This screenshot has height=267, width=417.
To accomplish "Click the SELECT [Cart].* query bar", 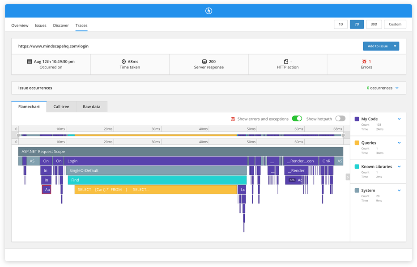I will (x=155, y=190).
